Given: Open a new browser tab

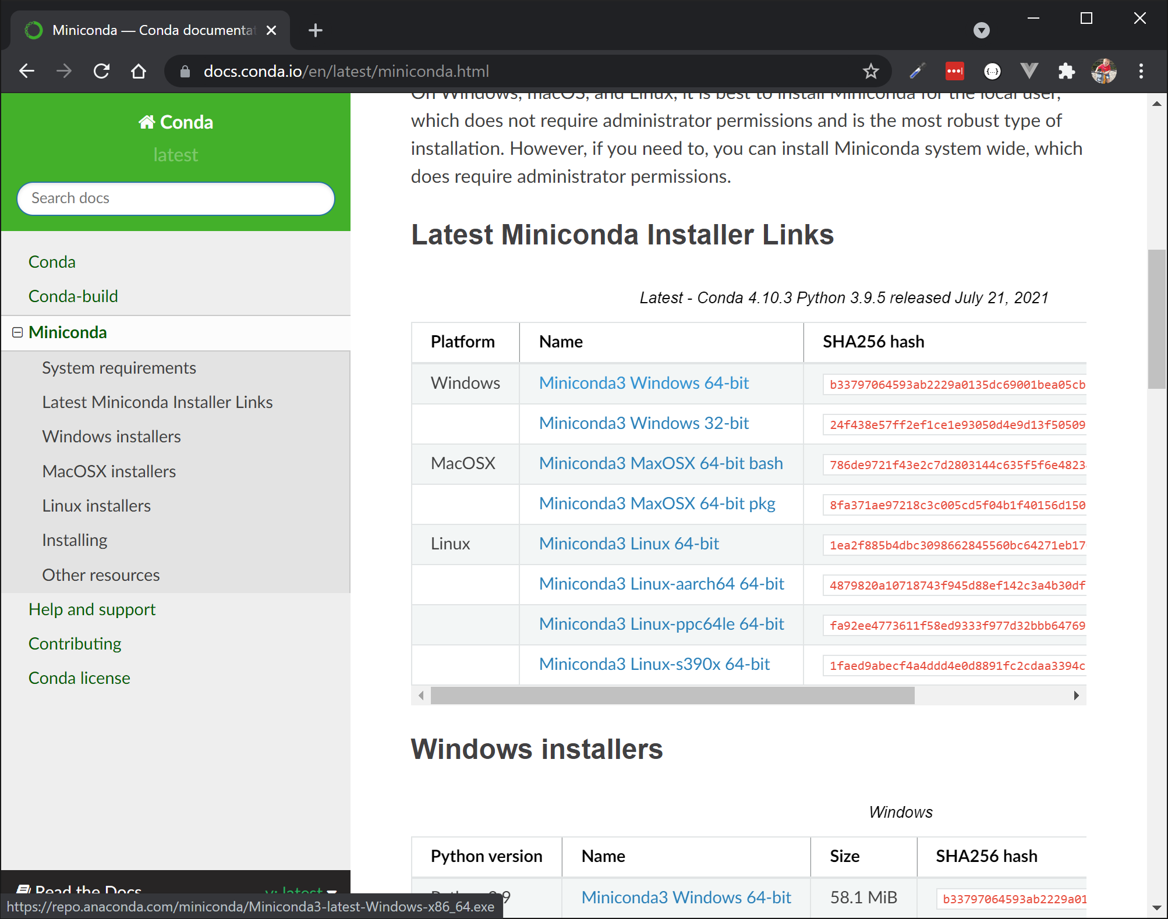Looking at the screenshot, I should point(315,30).
